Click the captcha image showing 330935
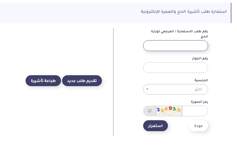 [169, 111]
